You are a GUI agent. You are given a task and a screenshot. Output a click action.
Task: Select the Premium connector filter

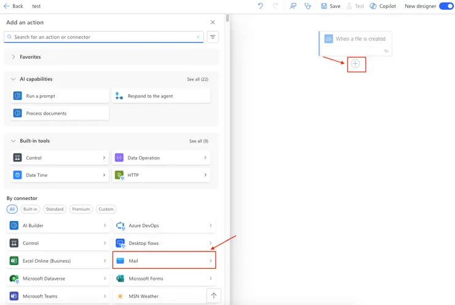(81, 209)
